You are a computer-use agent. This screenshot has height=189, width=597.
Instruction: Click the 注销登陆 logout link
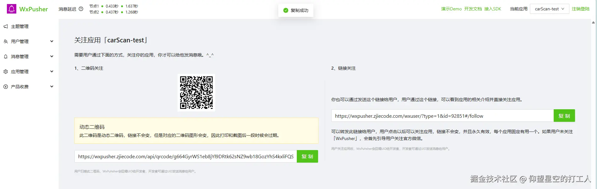pyautogui.click(x=581, y=9)
